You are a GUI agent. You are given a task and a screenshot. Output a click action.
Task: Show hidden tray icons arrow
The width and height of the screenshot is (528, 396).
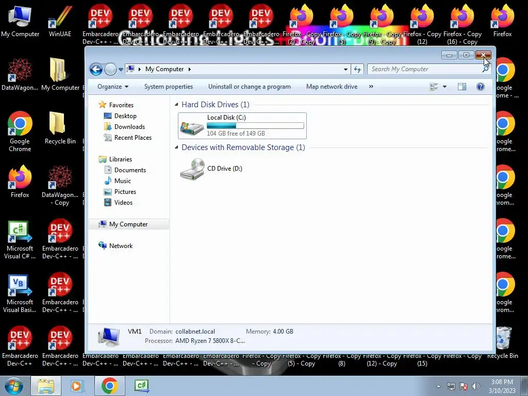coord(438,386)
